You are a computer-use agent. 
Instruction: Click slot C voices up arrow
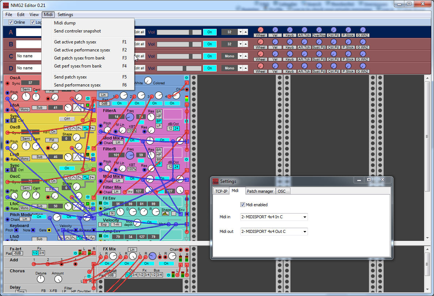point(245,56)
